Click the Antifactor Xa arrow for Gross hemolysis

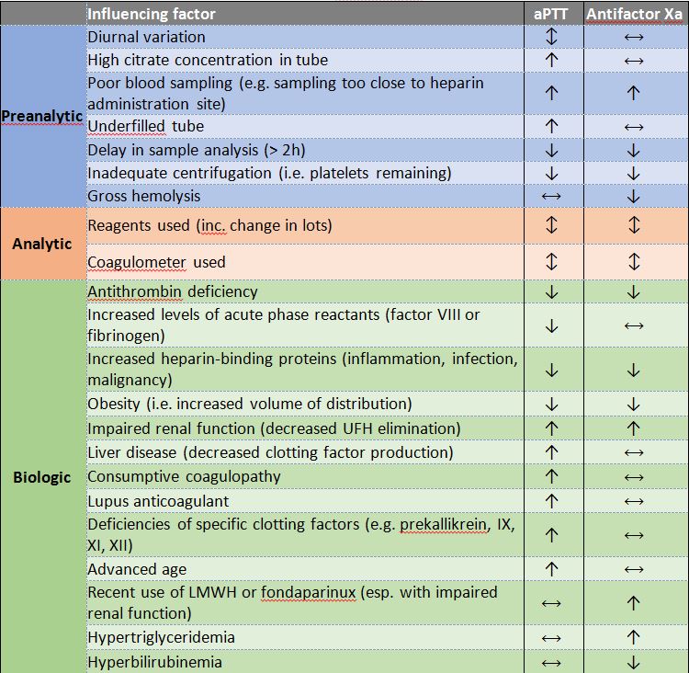pyautogui.click(x=633, y=196)
